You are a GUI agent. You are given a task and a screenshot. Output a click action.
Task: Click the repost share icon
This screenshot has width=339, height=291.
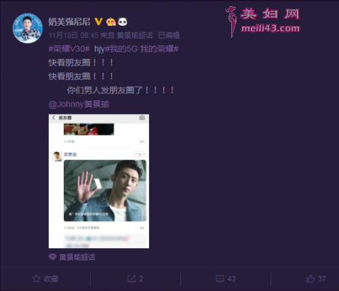tap(132, 279)
